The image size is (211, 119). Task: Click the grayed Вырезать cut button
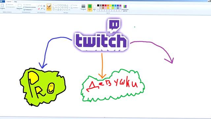point(10,5)
